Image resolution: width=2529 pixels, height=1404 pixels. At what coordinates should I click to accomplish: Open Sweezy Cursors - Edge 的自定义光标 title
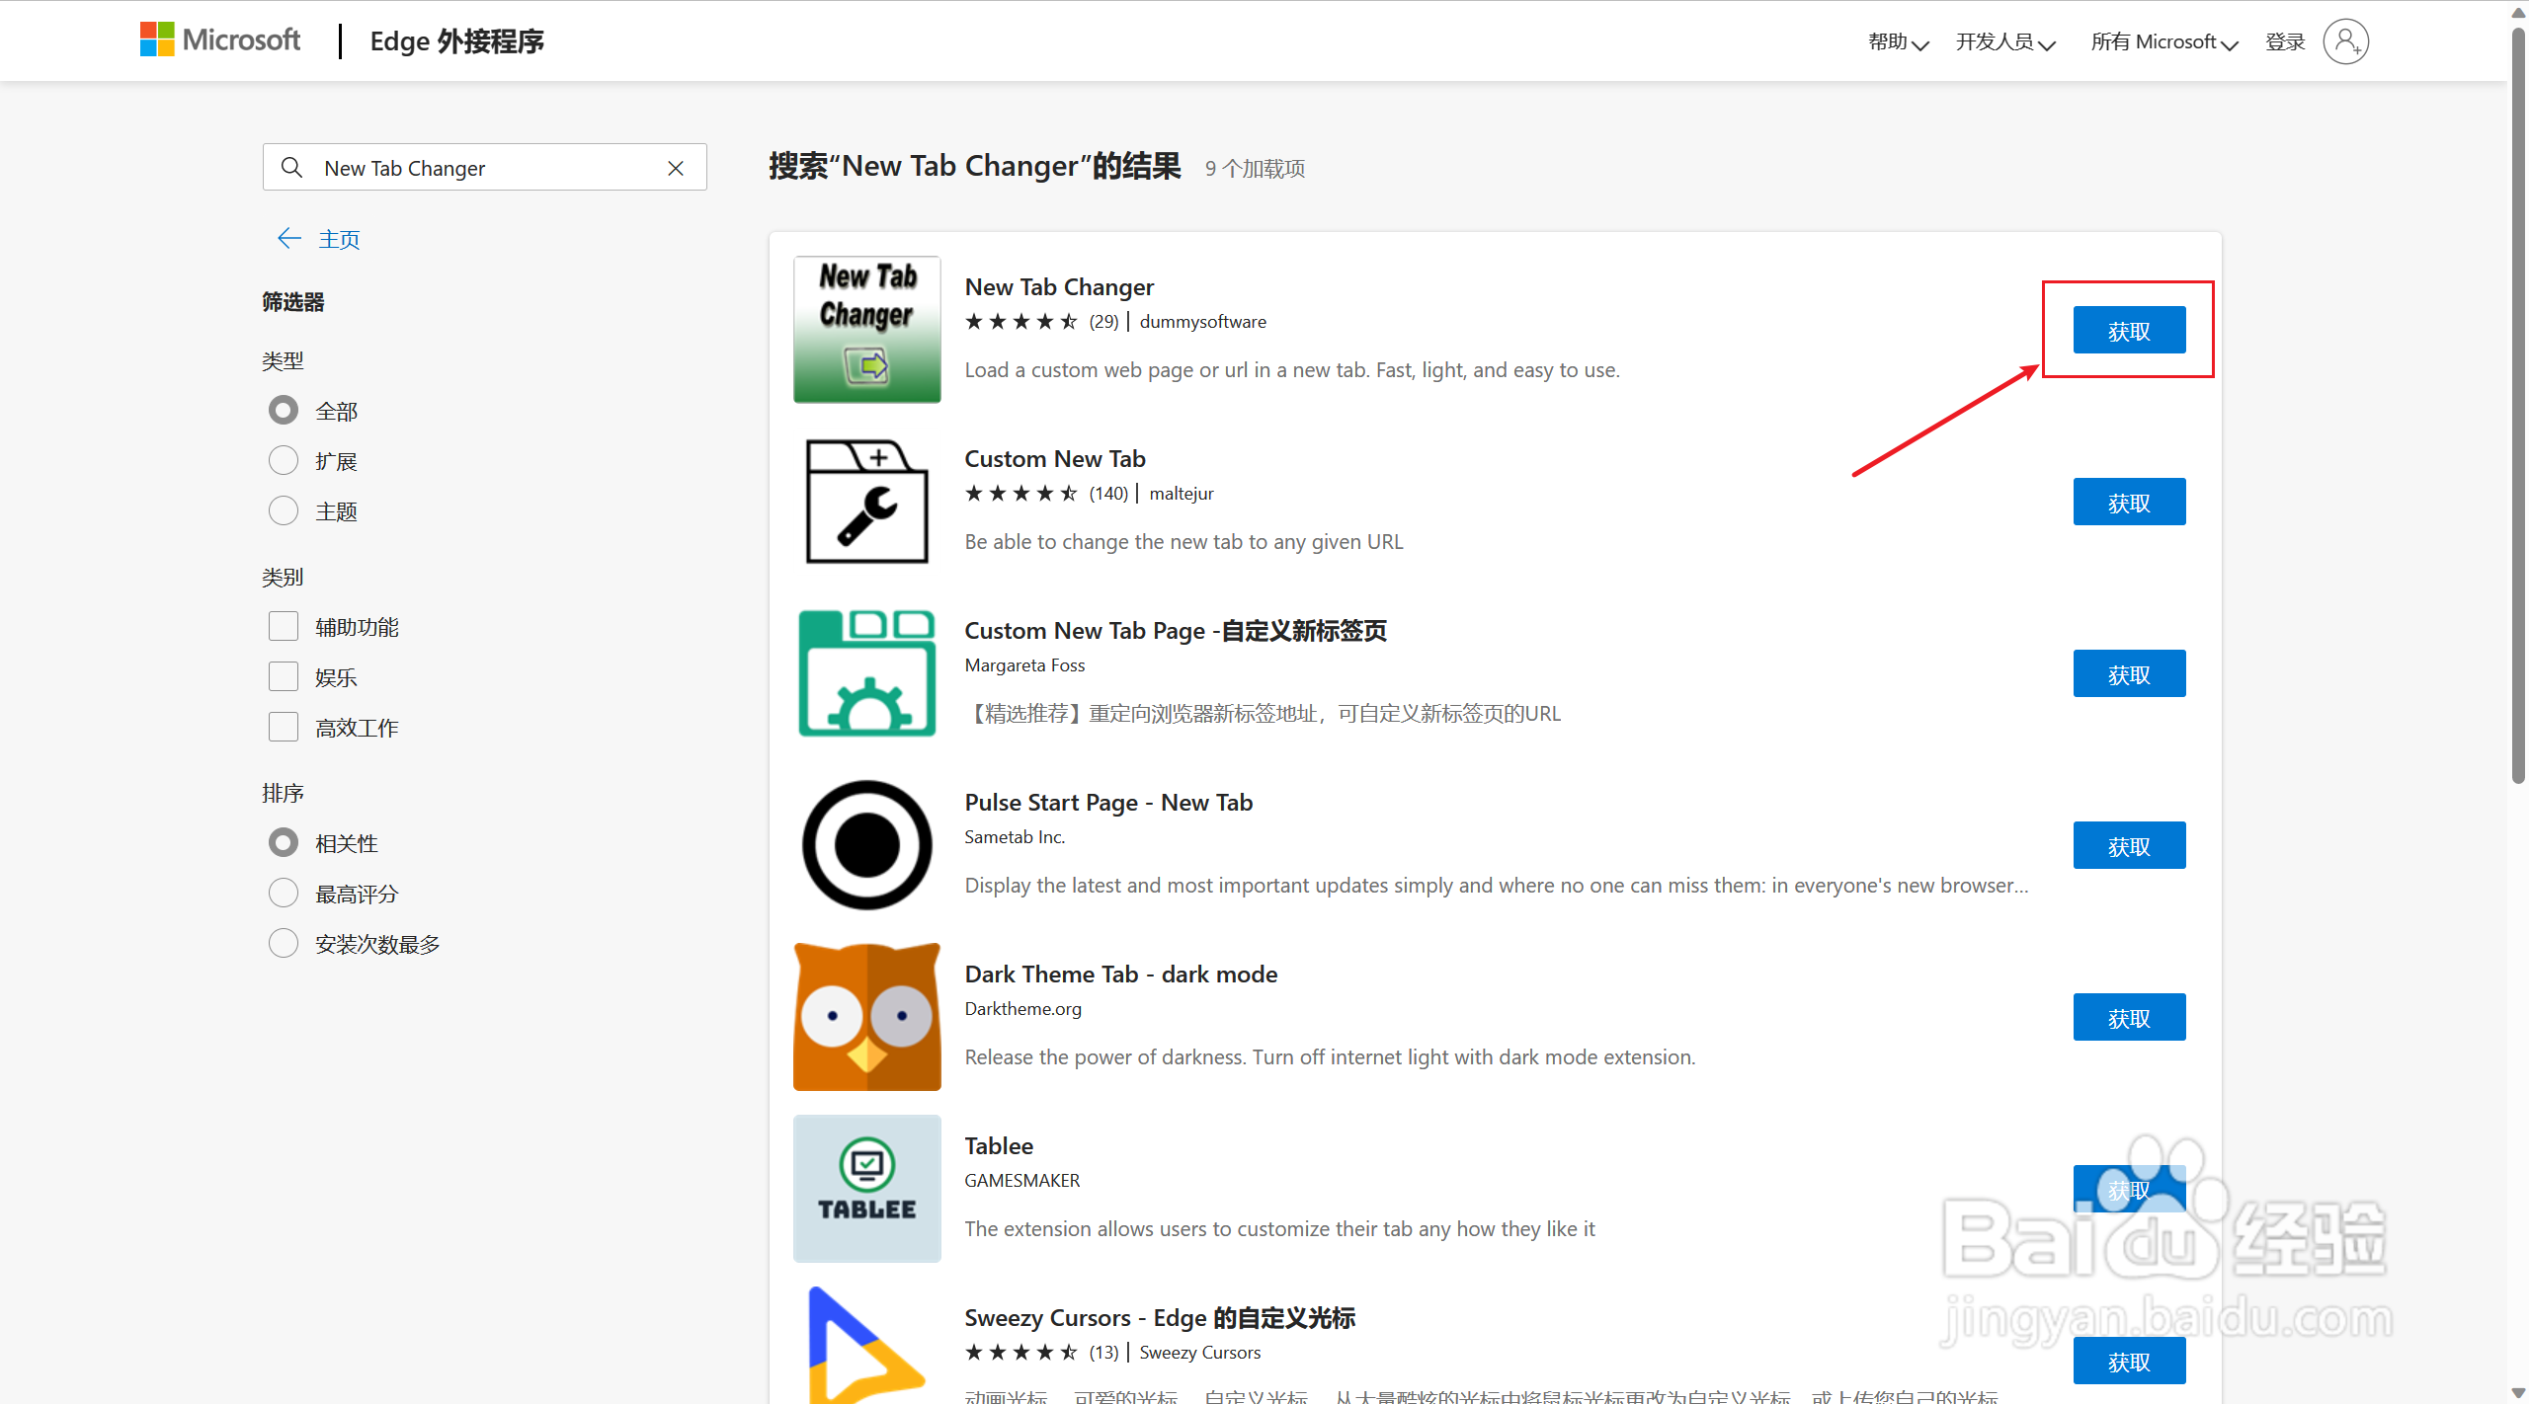point(1160,1317)
